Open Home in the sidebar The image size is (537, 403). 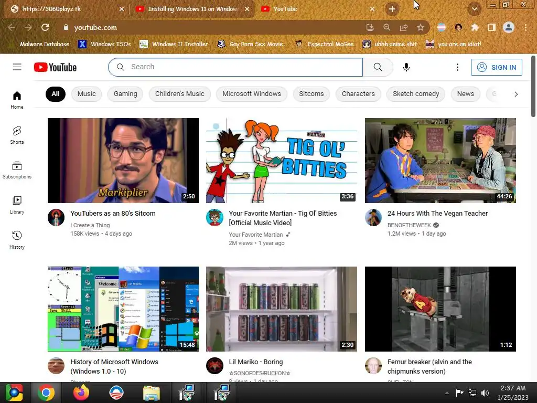[17, 100]
